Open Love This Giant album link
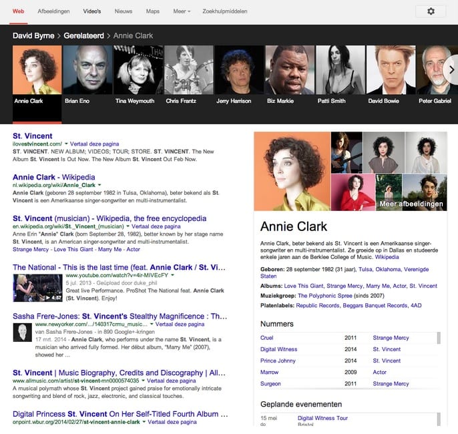Viewport: 458px width, 434px height. 304,286
